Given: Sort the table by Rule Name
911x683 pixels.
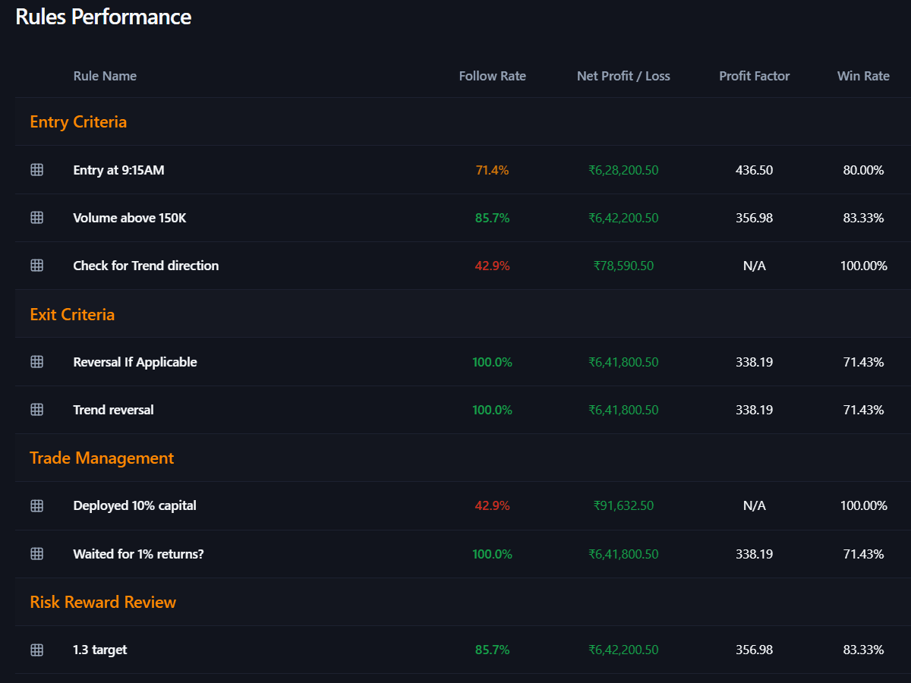Looking at the screenshot, I should (x=105, y=76).
